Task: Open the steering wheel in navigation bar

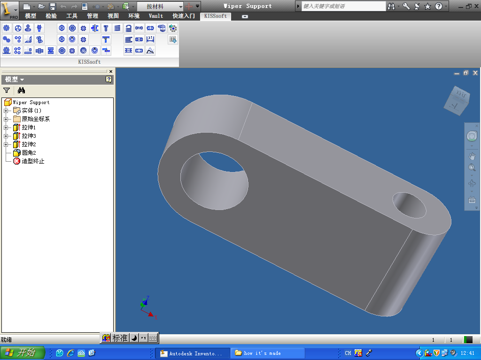Action: [x=472, y=136]
